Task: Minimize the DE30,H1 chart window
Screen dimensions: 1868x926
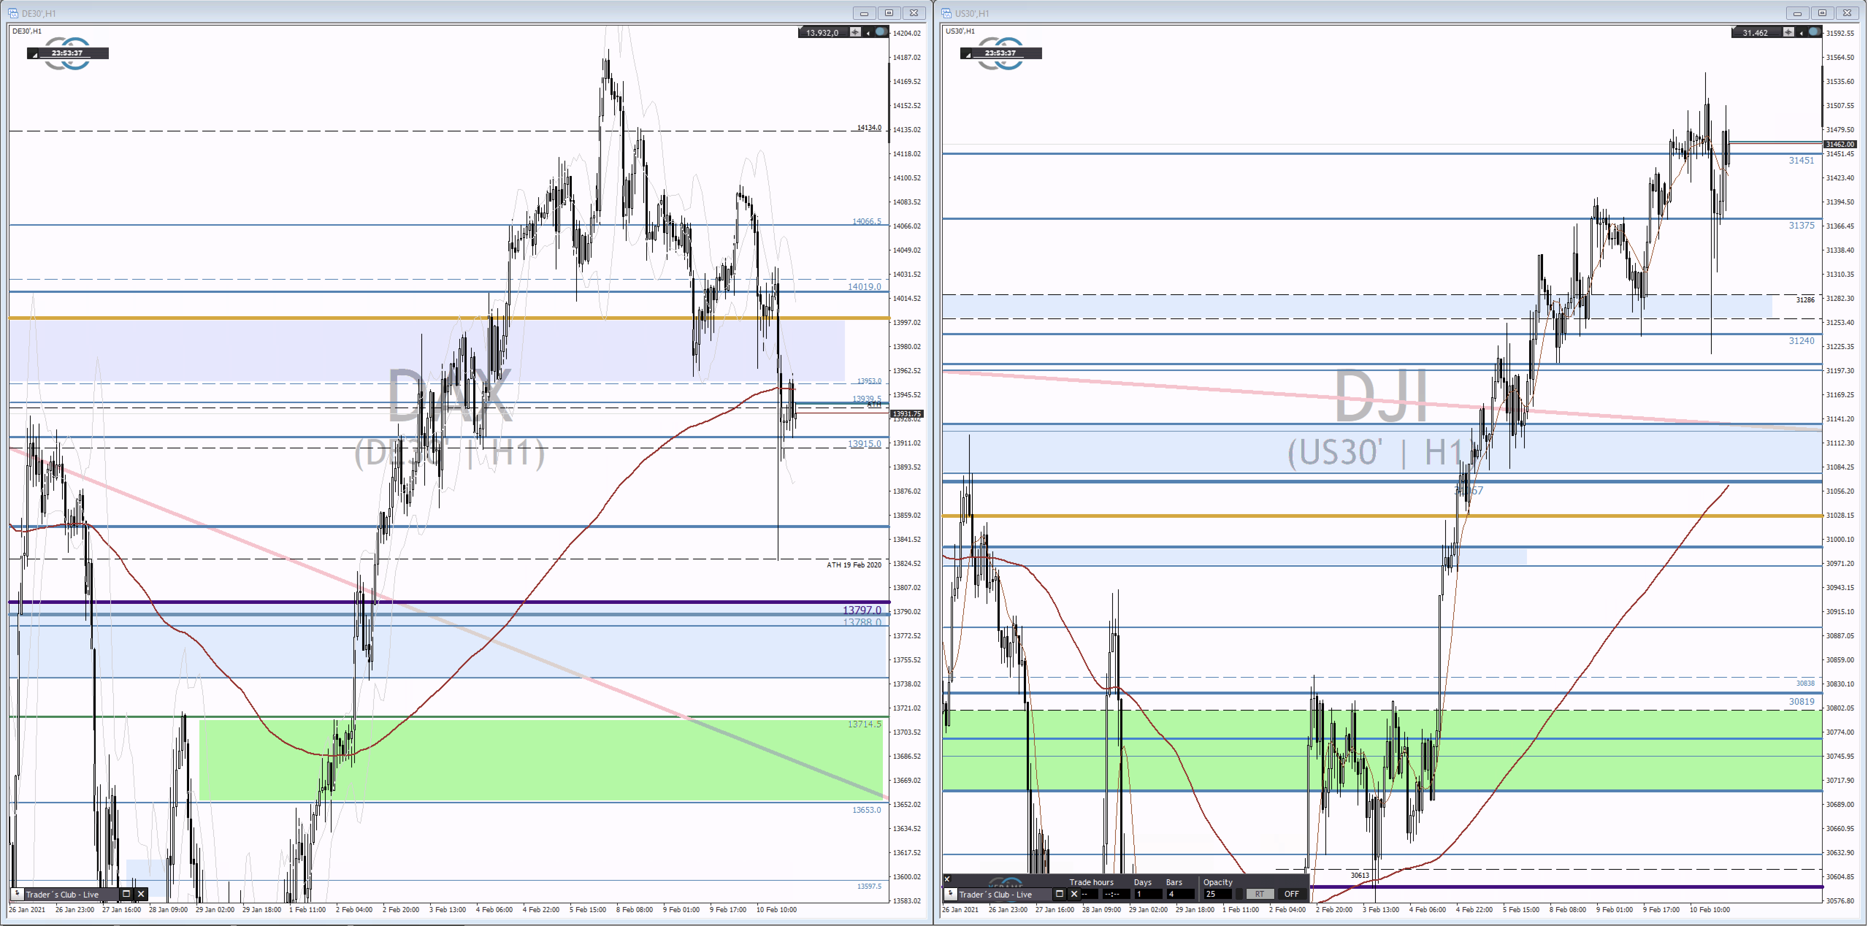Action: [864, 13]
